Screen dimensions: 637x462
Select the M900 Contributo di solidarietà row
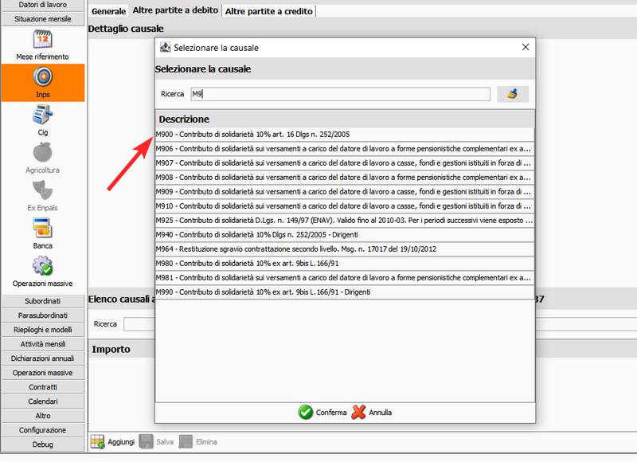pyautogui.click(x=344, y=134)
